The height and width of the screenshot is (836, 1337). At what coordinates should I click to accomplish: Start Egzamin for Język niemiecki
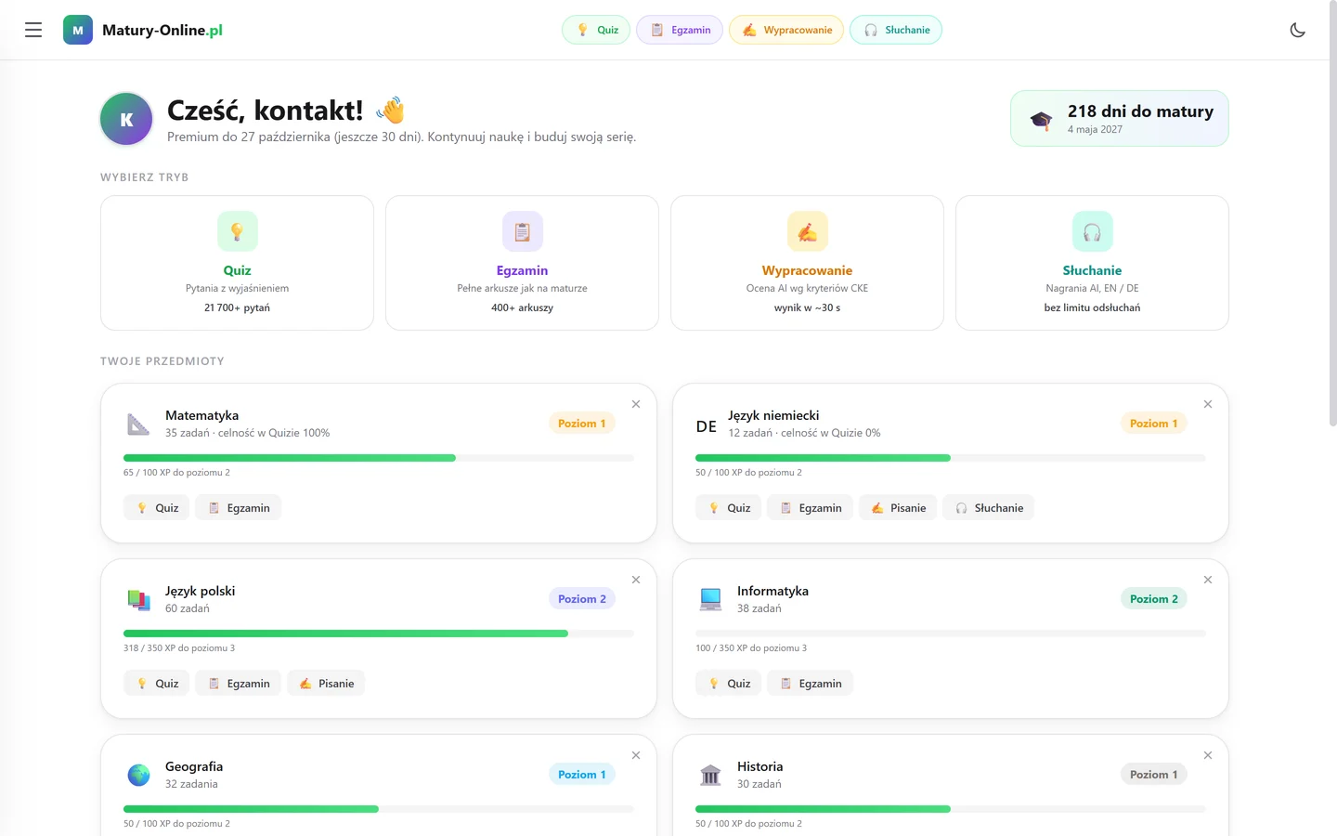pyautogui.click(x=811, y=508)
